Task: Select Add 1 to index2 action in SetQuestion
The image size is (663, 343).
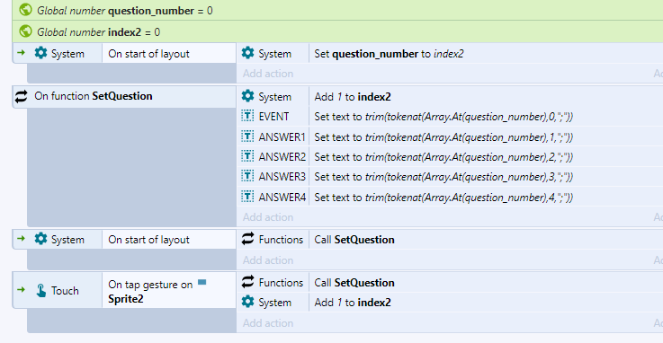Action: (450, 97)
